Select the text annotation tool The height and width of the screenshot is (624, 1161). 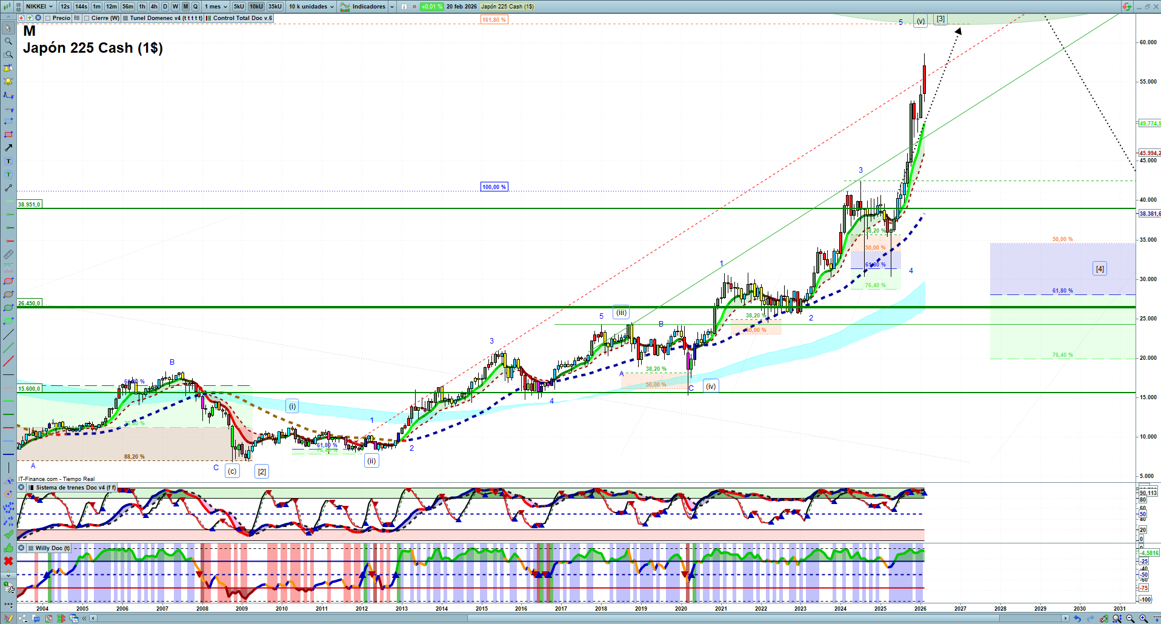pos(8,161)
